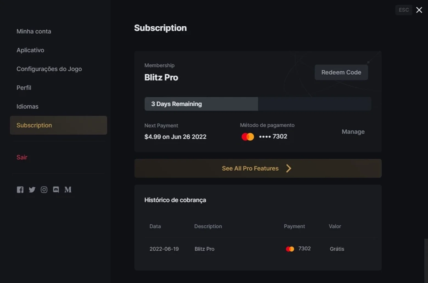Switch to Aplicativo settings
The image size is (428, 283).
click(30, 50)
